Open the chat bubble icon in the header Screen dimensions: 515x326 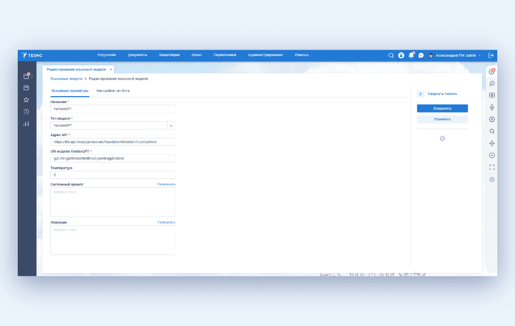421,55
